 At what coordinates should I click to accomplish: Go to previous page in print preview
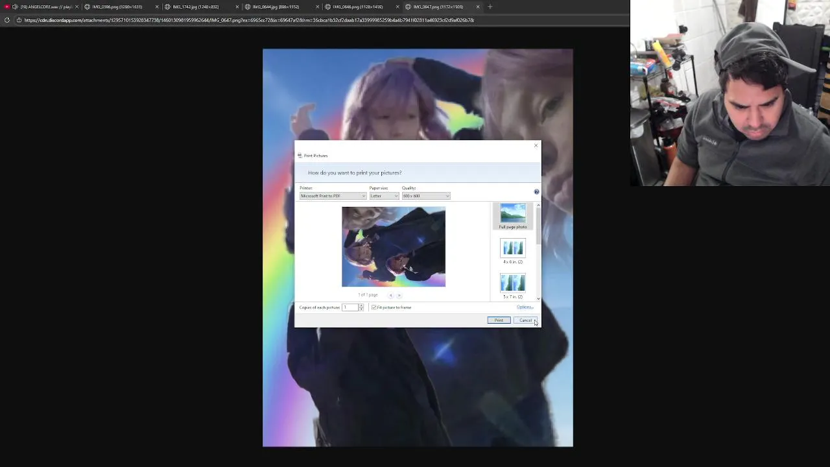click(390, 295)
